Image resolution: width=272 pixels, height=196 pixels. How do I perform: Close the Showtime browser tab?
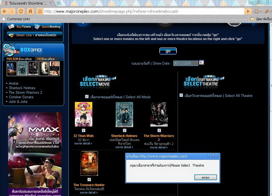coord(51,3)
